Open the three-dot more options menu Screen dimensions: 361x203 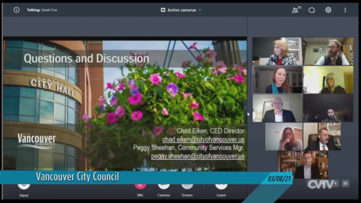pos(345,10)
